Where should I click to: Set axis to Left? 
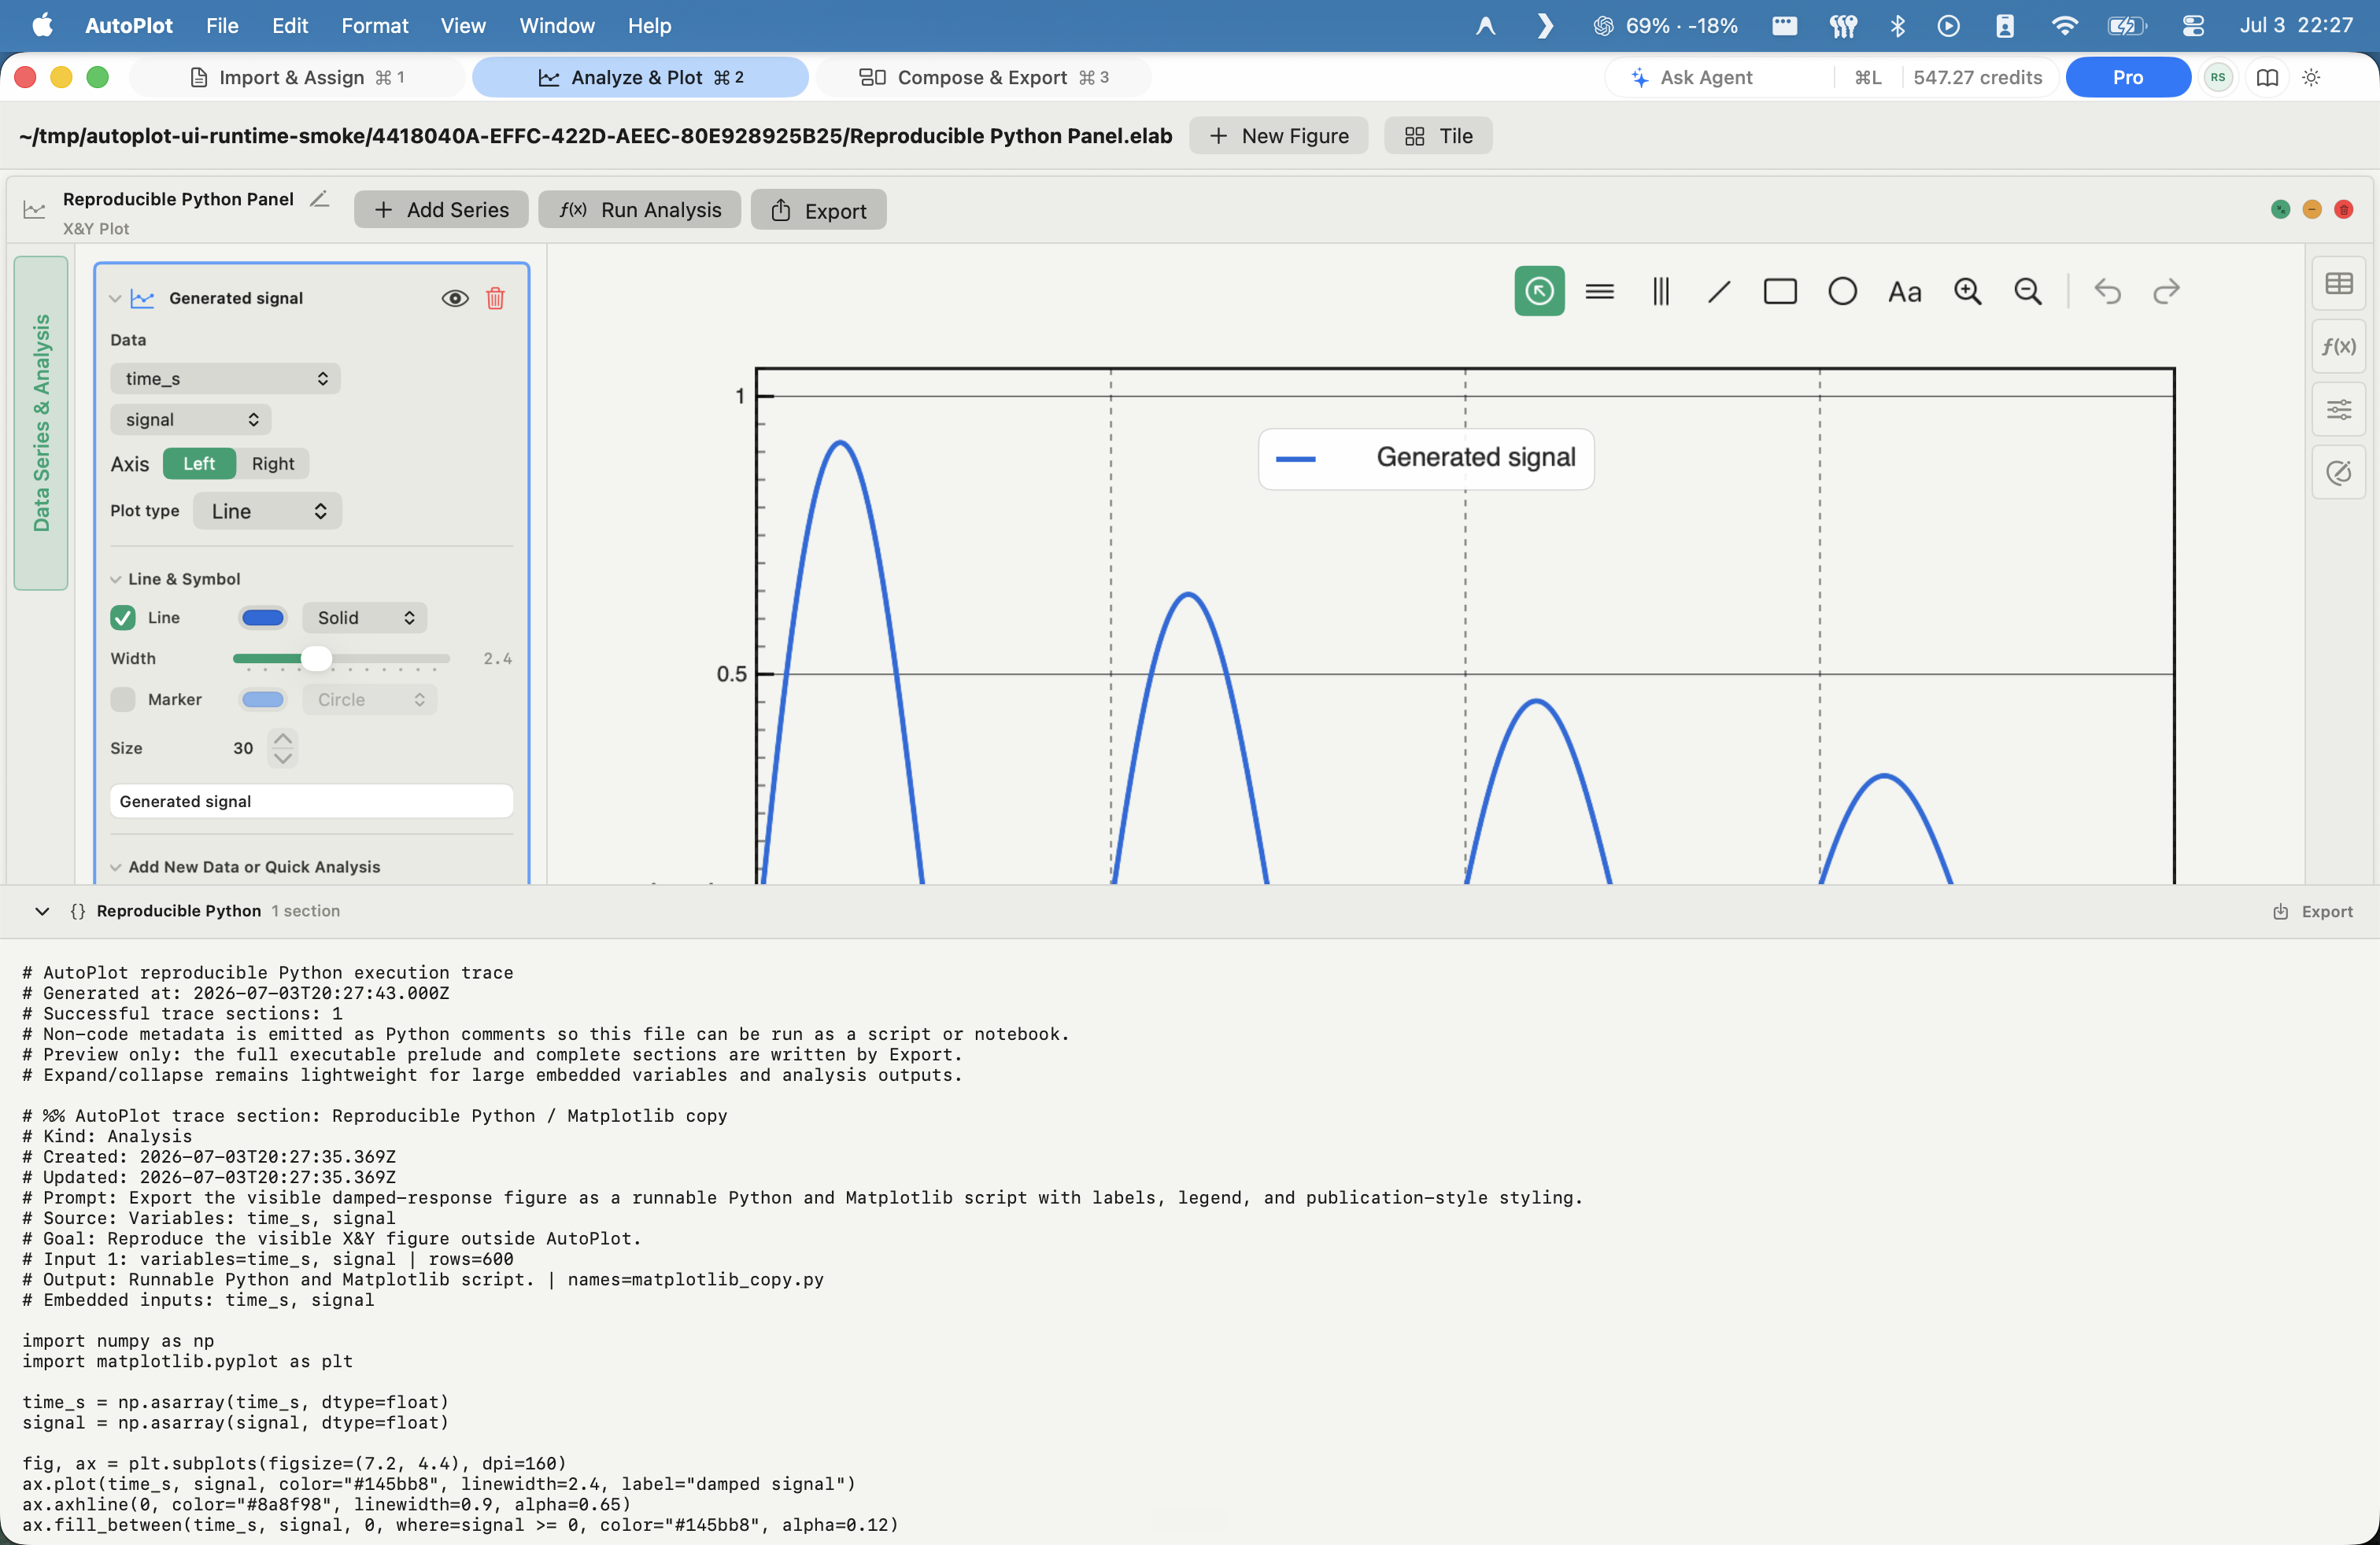tap(199, 463)
